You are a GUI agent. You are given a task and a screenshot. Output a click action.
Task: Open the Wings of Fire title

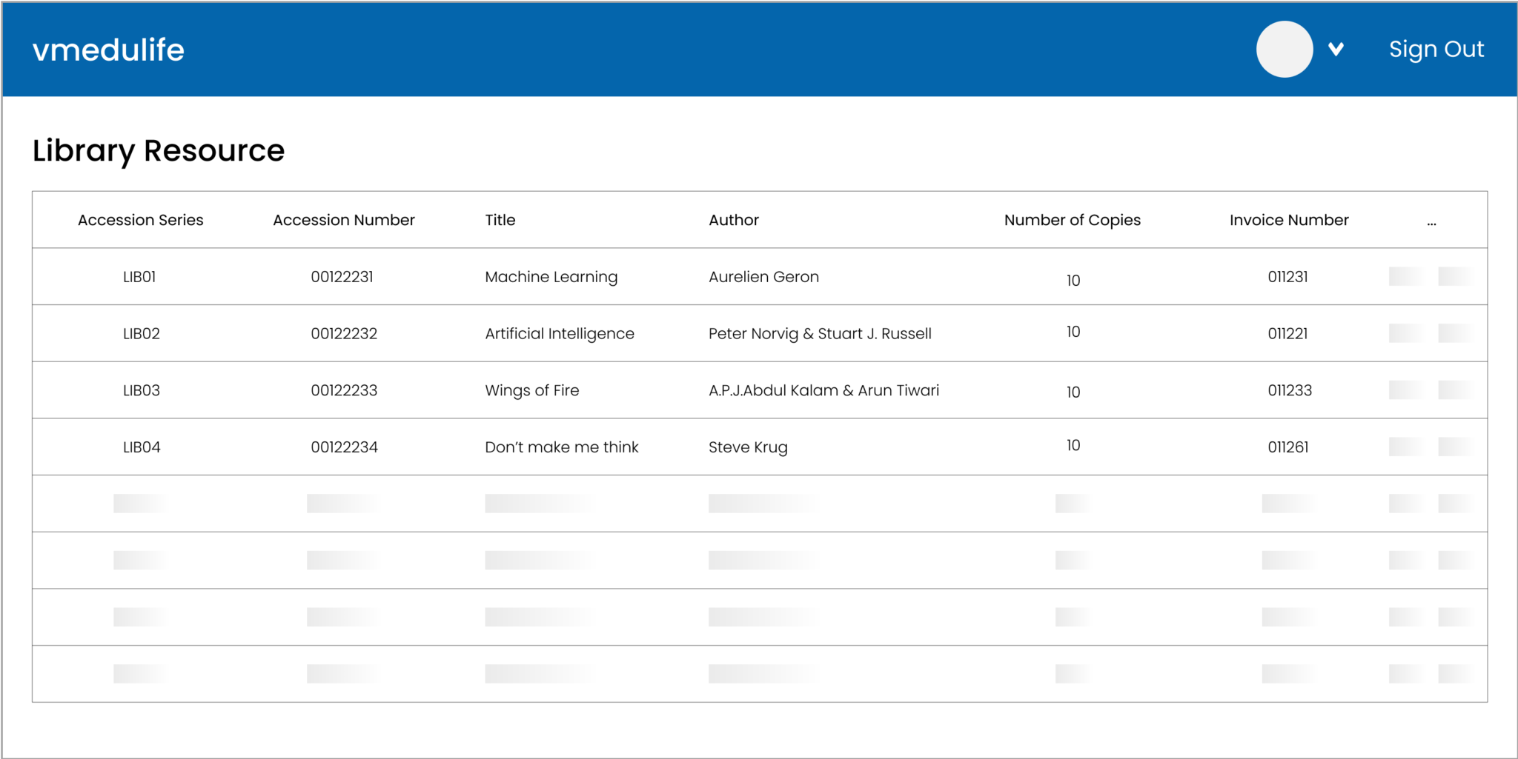click(532, 390)
